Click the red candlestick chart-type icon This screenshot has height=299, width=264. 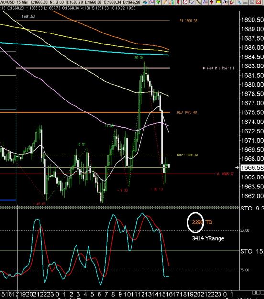click(178, 2)
